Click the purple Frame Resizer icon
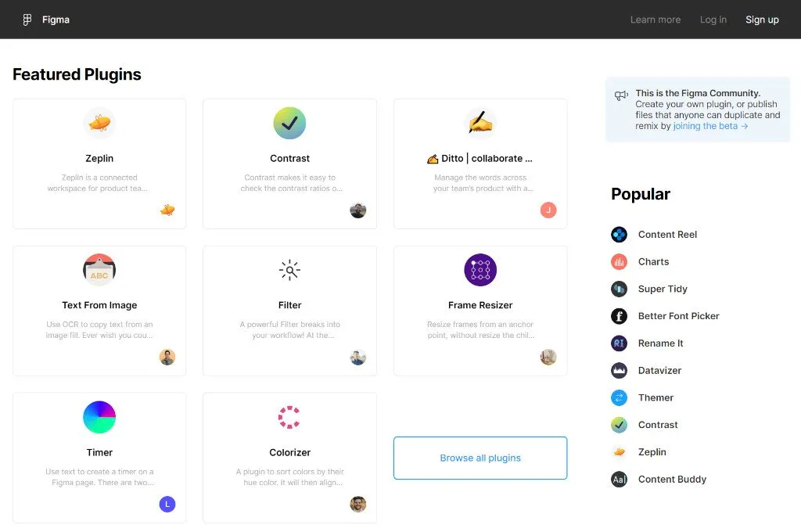This screenshot has width=801, height=532. 480,270
